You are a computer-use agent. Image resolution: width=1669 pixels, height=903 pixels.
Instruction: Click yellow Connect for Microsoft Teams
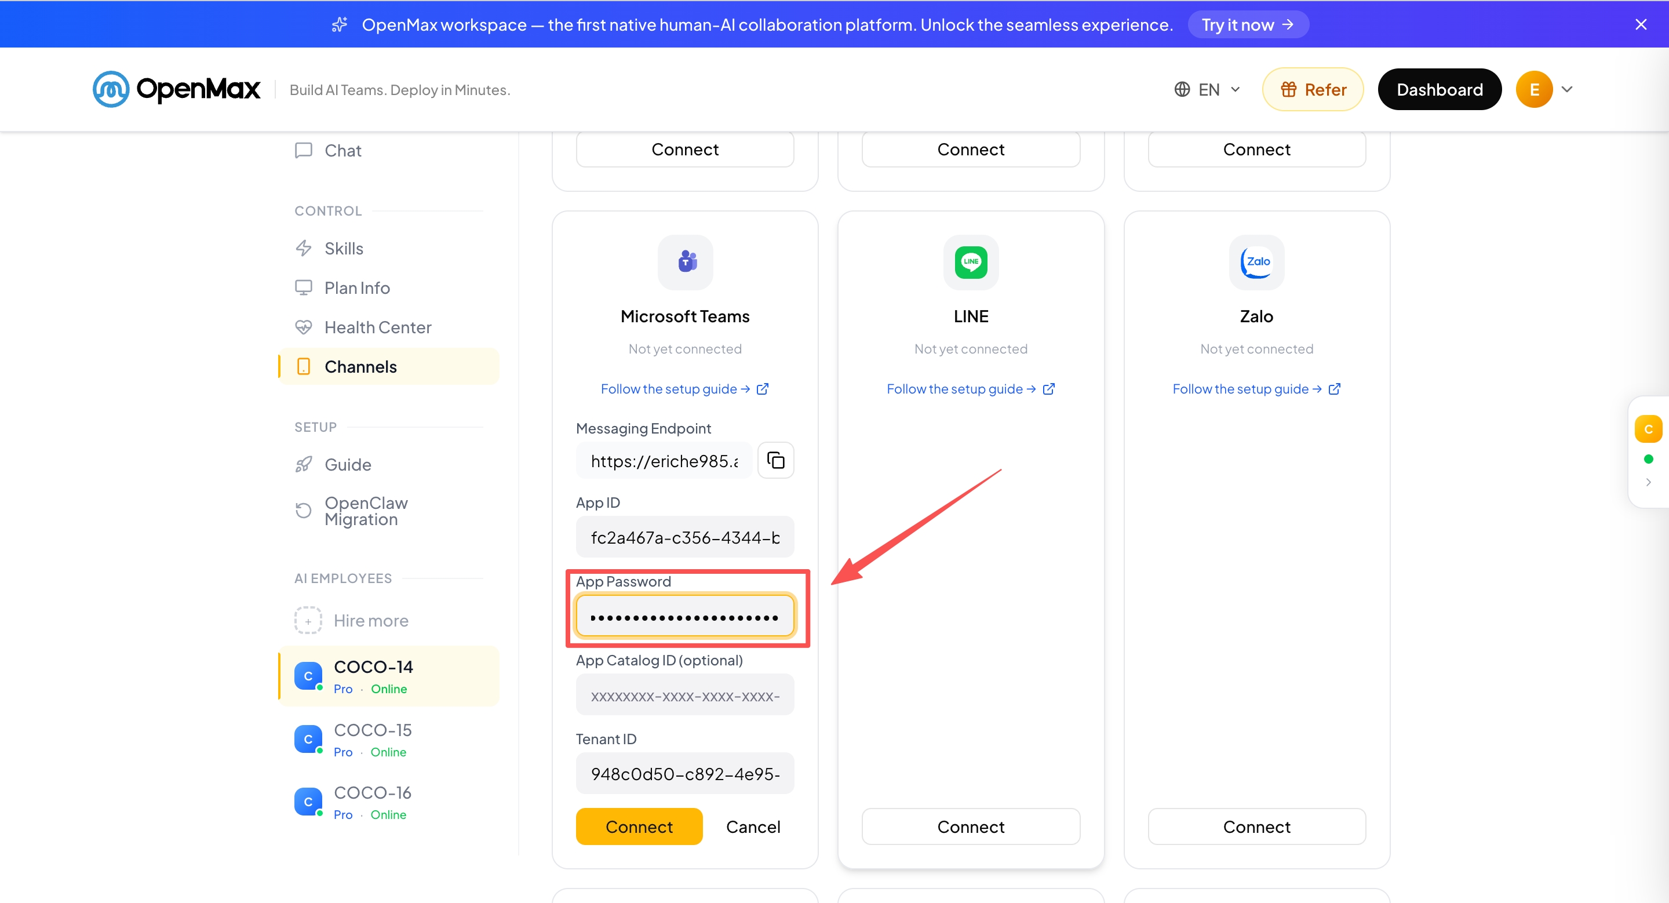point(639,827)
